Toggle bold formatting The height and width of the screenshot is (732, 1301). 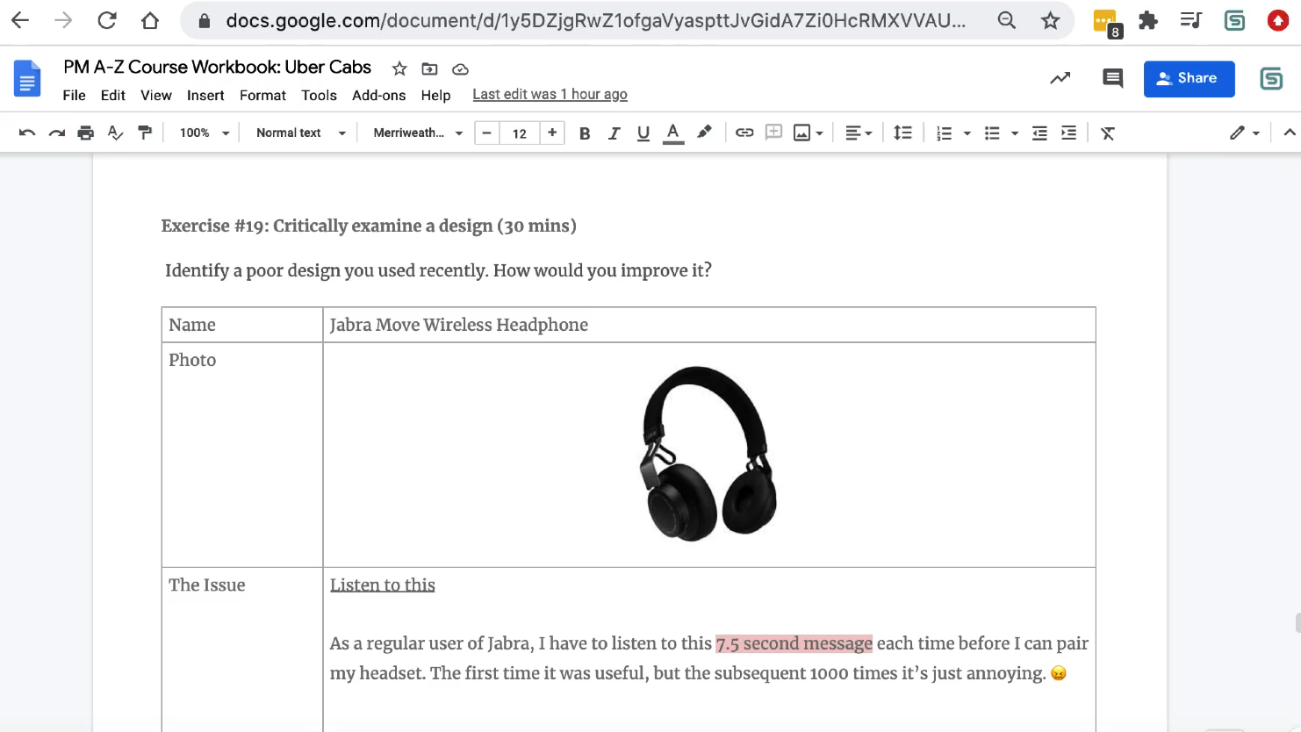coord(585,133)
